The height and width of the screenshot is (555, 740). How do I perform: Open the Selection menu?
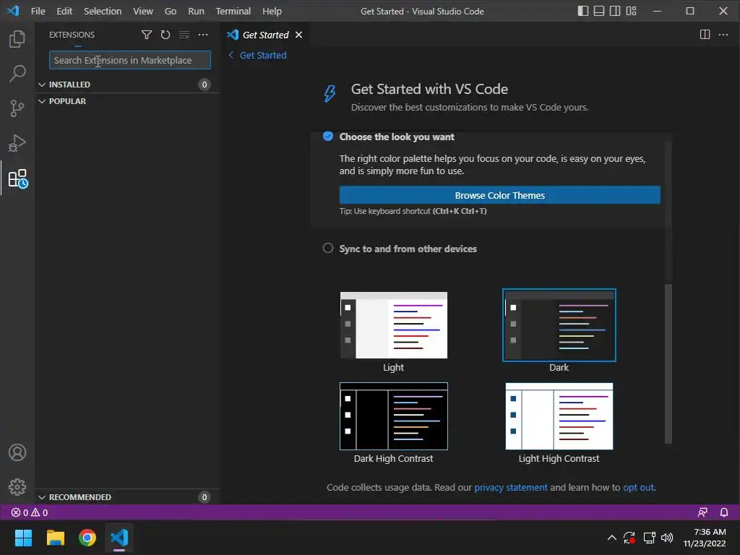pos(103,11)
